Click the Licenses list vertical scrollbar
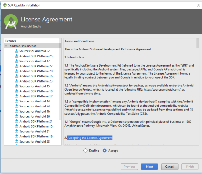Screen dimensions: 202x174 pos(60,79)
